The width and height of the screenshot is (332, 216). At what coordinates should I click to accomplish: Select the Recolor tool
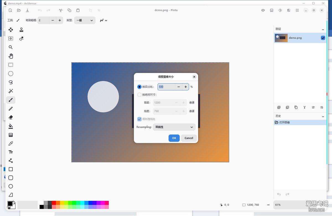21,38
